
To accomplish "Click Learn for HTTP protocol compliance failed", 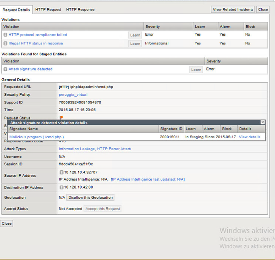I will (x=135, y=35).
